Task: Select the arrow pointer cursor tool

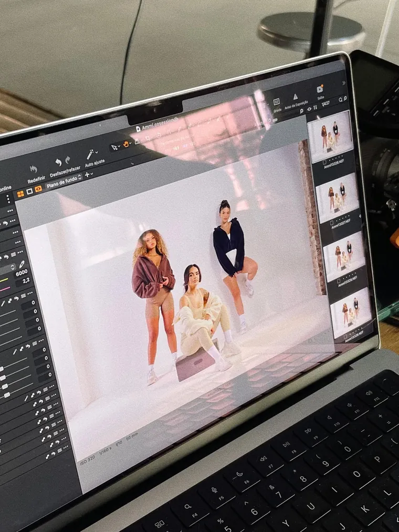Action: [x=114, y=147]
